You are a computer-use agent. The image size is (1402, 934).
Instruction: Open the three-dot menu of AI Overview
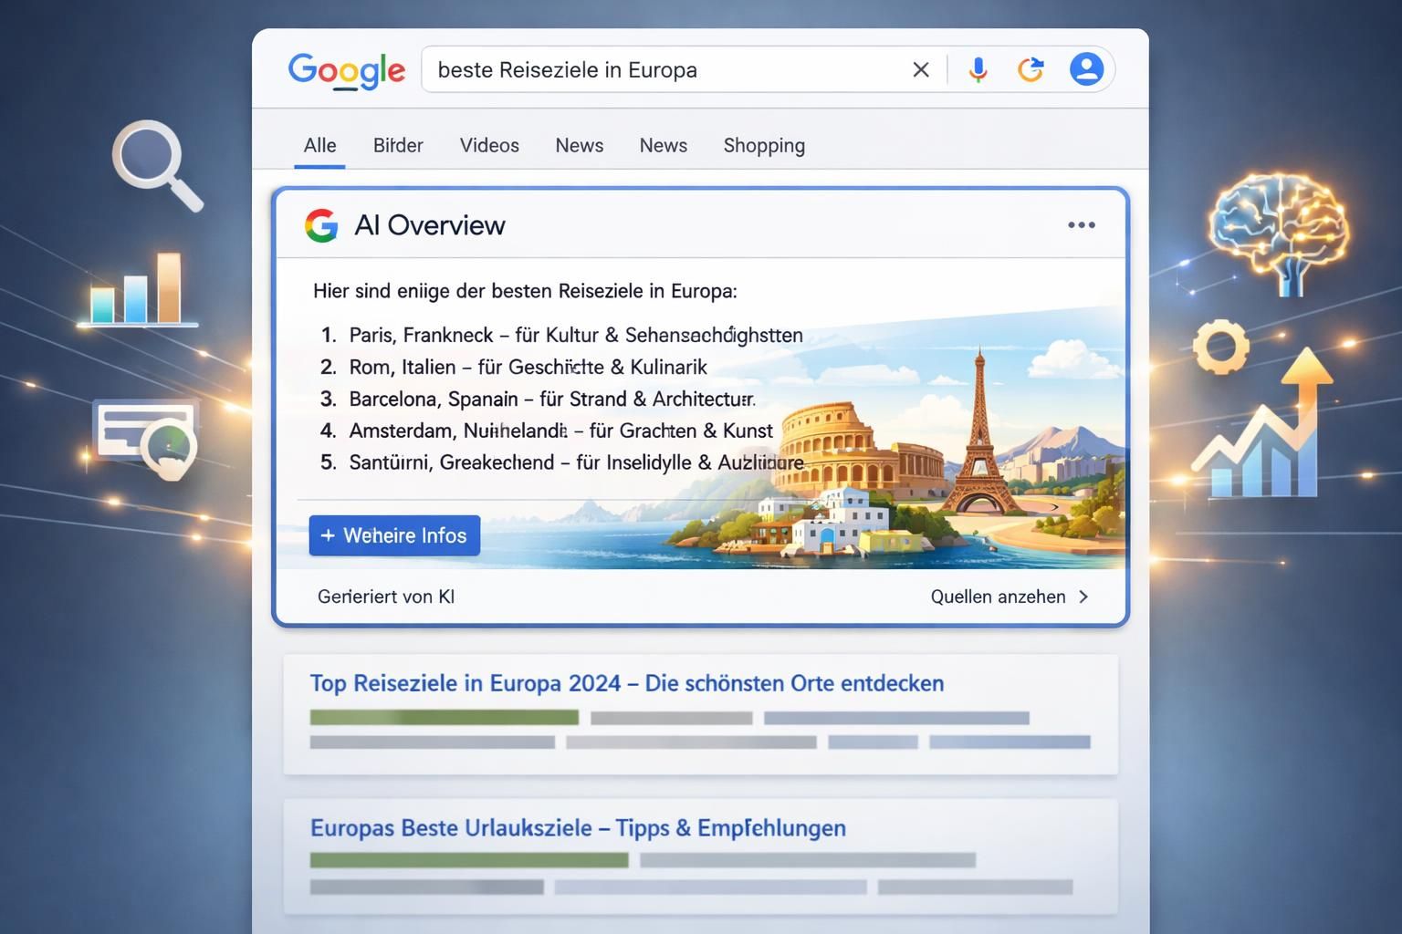click(x=1082, y=225)
